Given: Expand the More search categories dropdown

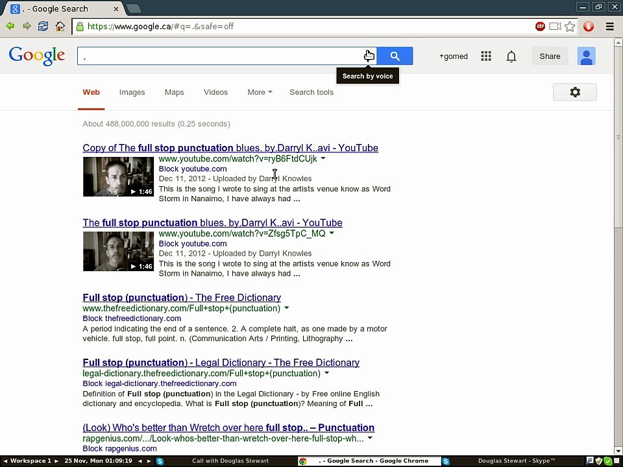Looking at the screenshot, I should (260, 92).
